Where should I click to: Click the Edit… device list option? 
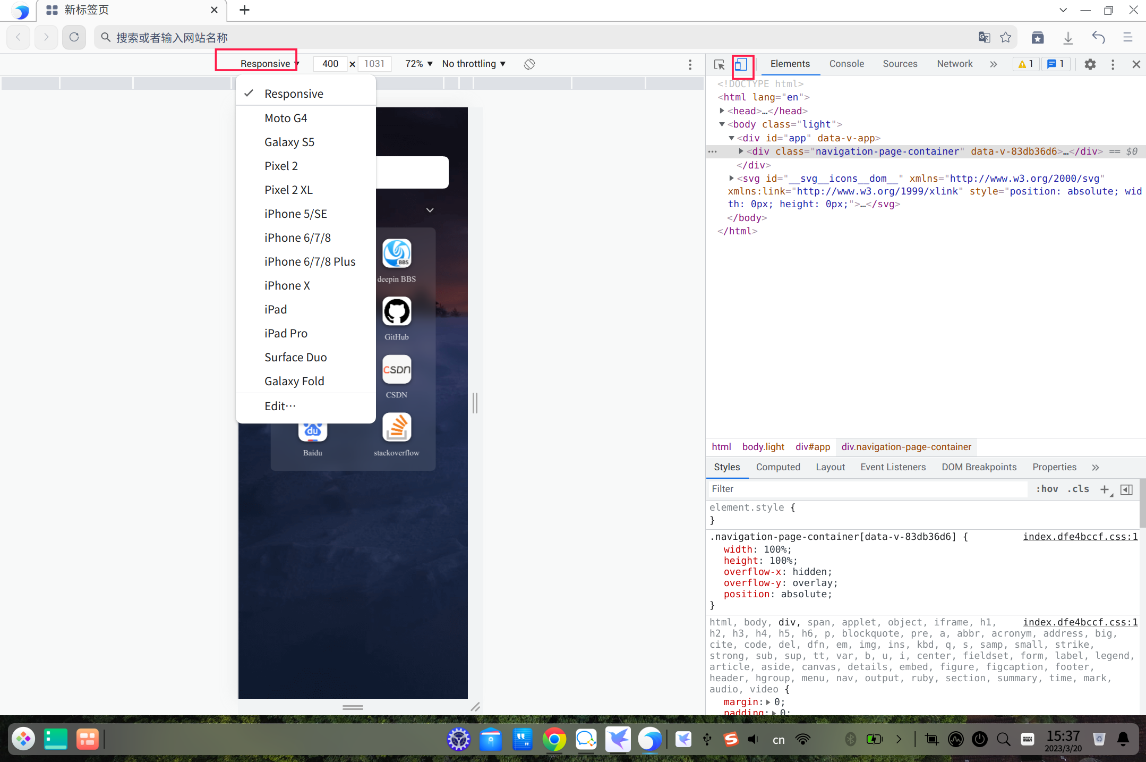click(280, 406)
